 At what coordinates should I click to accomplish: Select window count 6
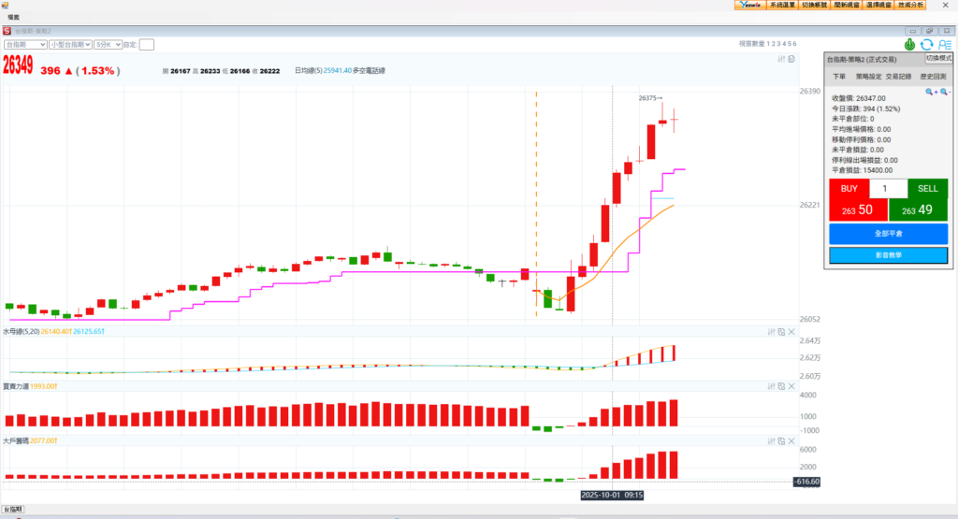click(x=795, y=44)
